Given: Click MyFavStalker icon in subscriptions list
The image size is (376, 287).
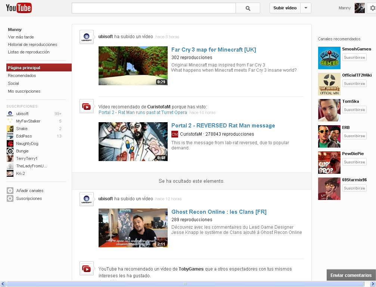Looking at the screenshot, I should pos(10,121).
